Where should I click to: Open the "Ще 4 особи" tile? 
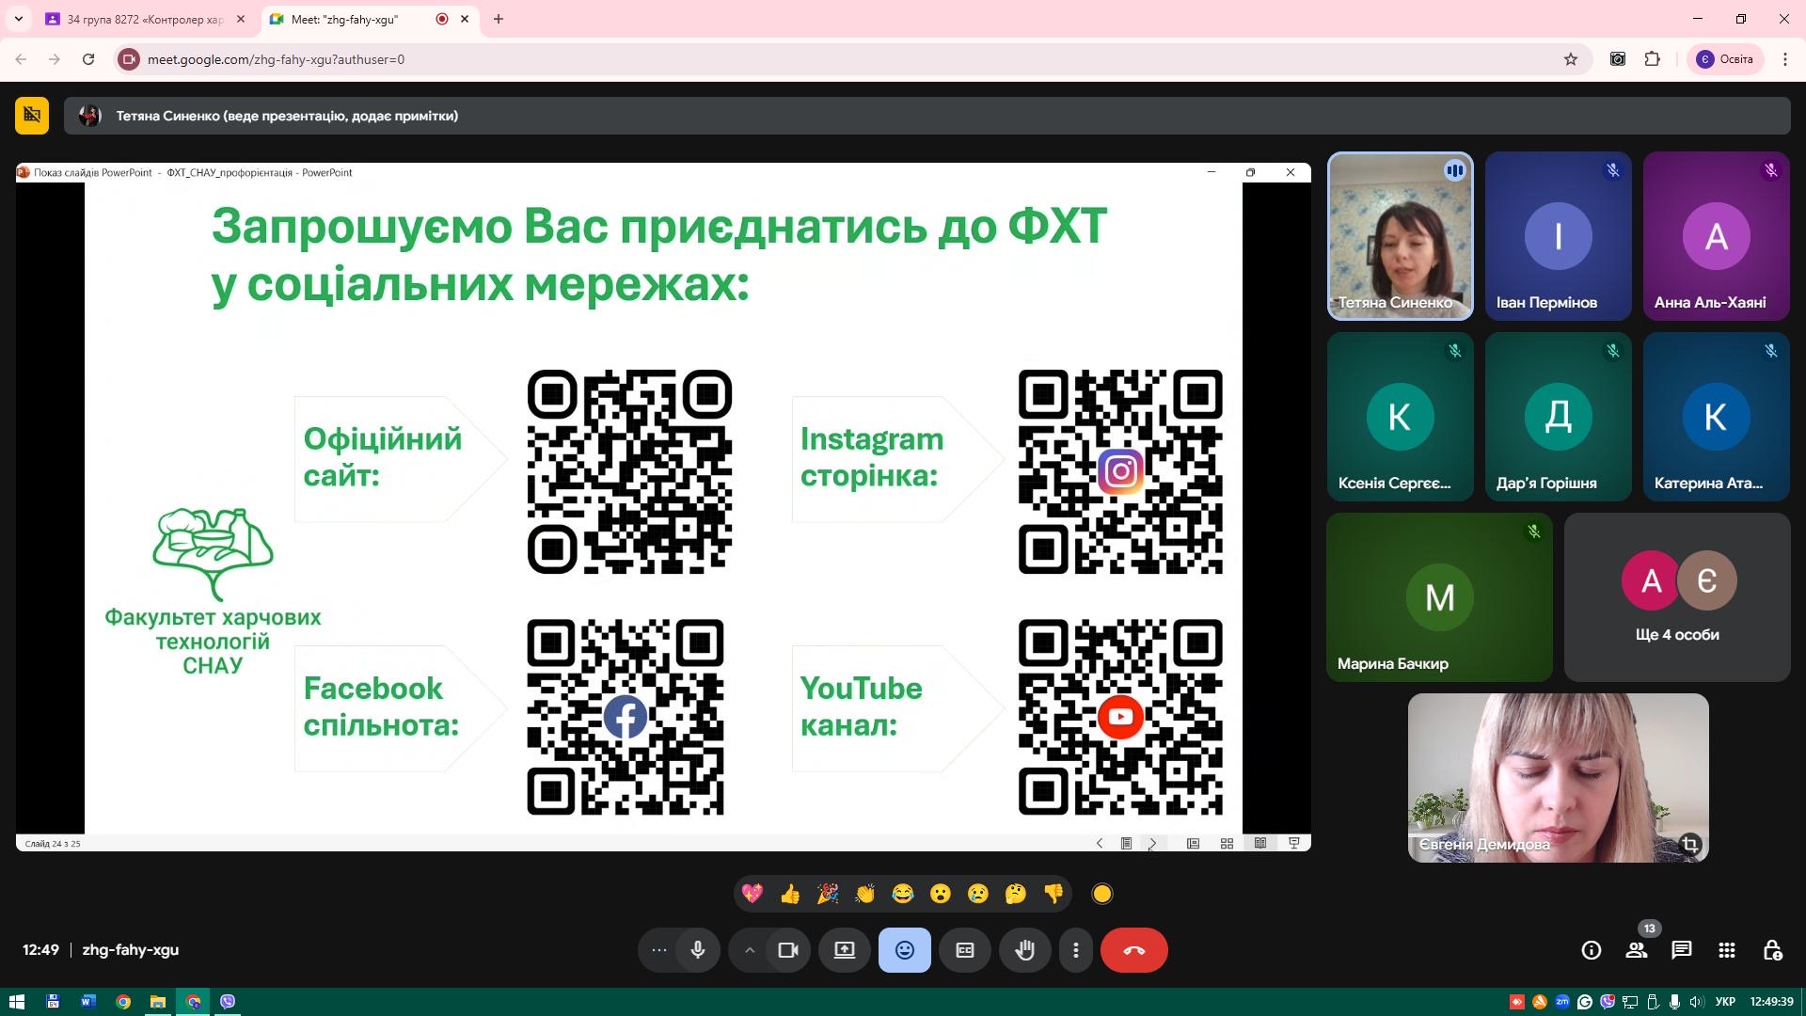1677,597
